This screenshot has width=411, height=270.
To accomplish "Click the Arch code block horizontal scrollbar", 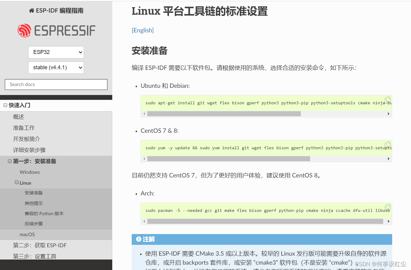I will [x=265, y=221].
